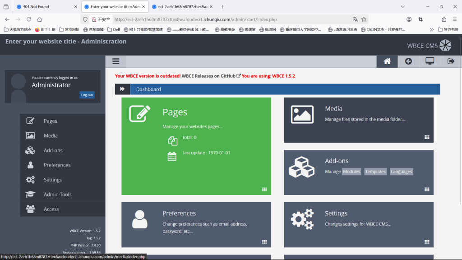This screenshot has height=260, width=462.
Task: Open Access in the sidebar menu
Action: point(62,209)
